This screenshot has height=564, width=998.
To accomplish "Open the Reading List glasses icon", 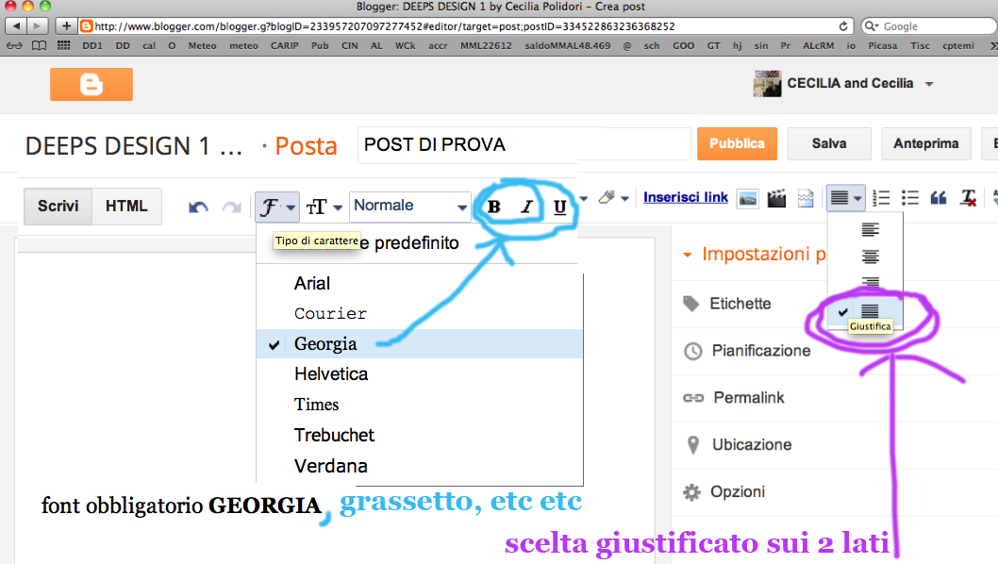I will [15, 46].
